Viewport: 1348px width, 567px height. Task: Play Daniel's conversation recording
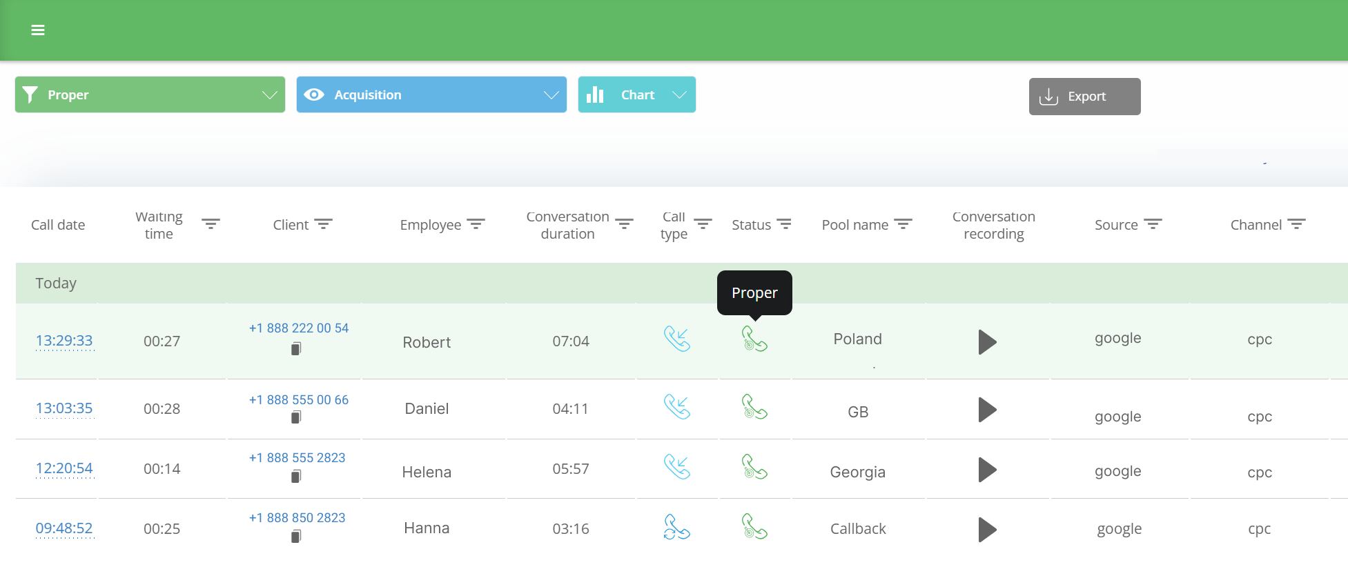click(987, 410)
